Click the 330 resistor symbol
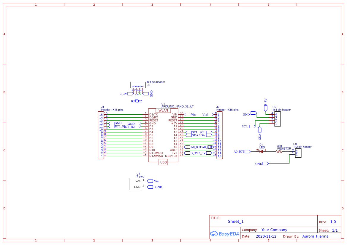The width and height of the screenshot is (347, 245). point(278,151)
